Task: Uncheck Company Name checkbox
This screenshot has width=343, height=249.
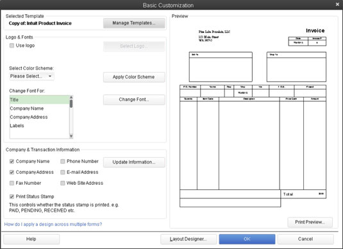Action: tap(12, 162)
